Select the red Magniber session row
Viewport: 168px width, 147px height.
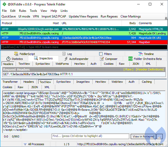click(77, 42)
